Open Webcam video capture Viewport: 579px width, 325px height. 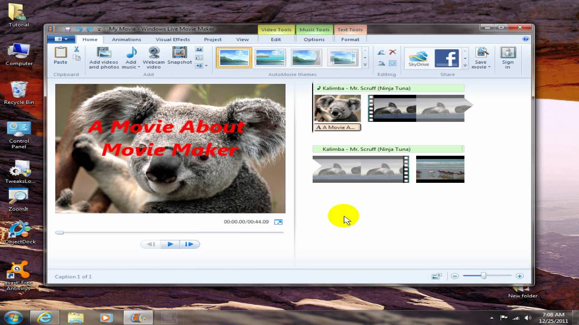pos(154,58)
